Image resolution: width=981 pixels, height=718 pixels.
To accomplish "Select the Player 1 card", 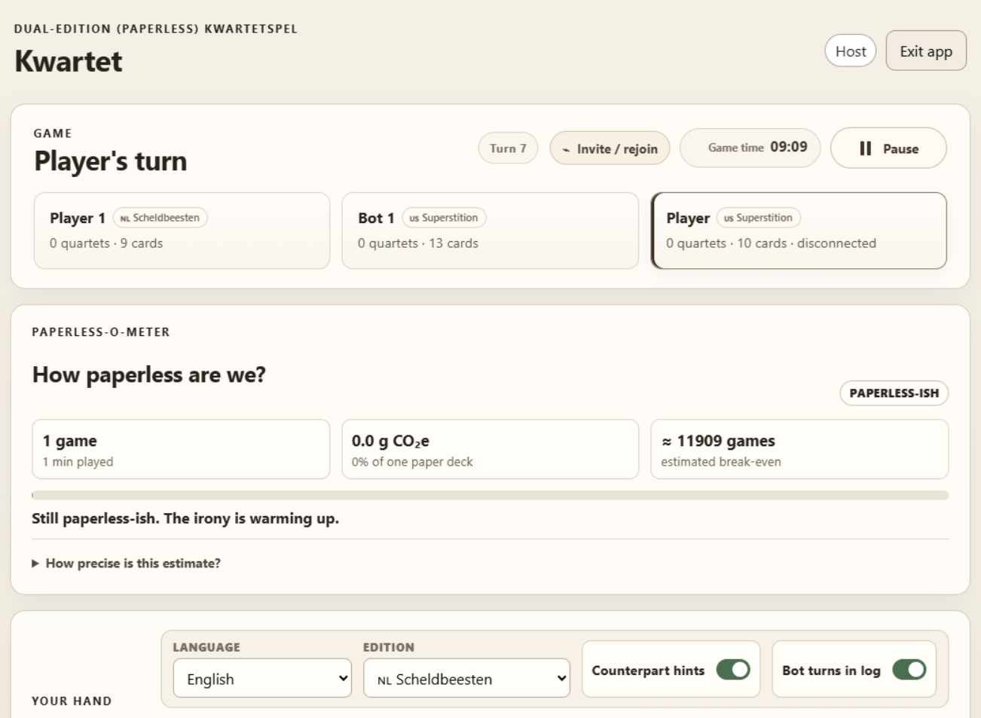I will [x=182, y=231].
